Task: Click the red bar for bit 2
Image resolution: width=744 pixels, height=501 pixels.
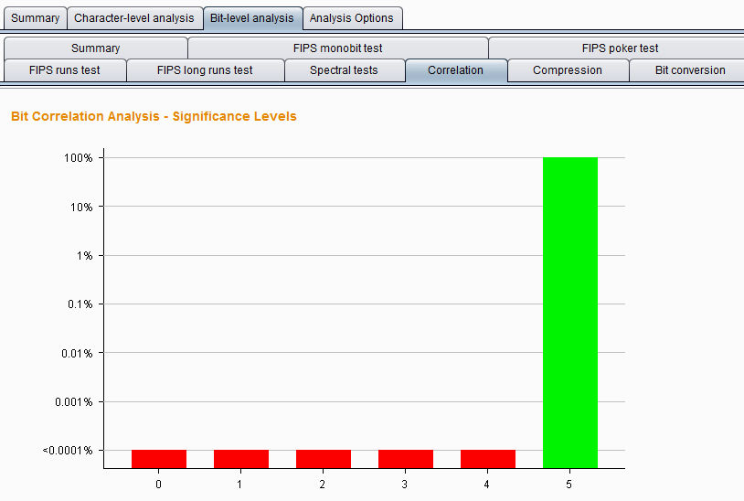Action: [324, 459]
